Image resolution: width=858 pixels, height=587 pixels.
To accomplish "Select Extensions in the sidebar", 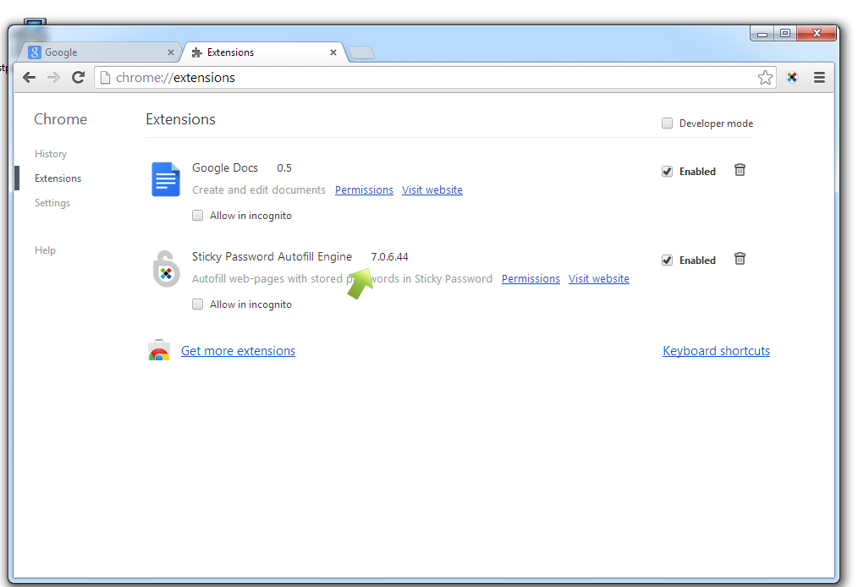I will tap(58, 178).
